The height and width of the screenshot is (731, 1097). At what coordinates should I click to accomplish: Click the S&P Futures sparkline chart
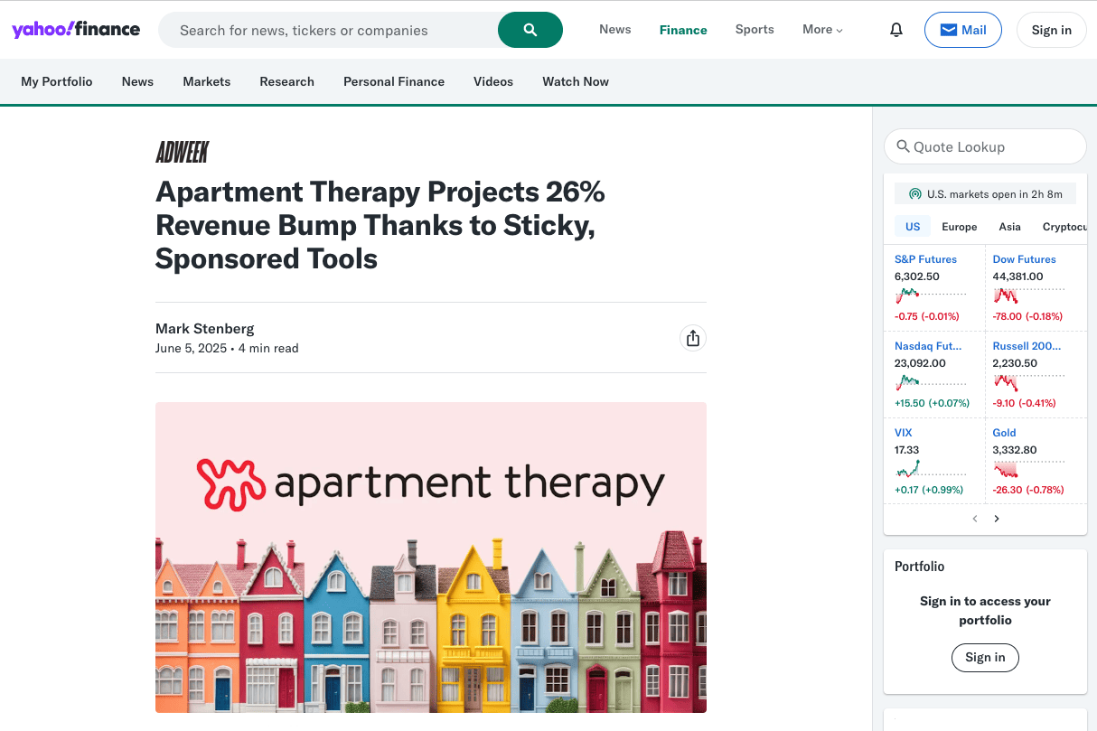pyautogui.click(x=930, y=295)
